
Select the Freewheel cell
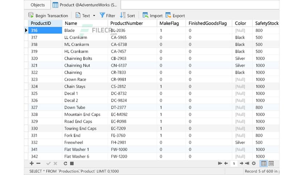tap(85, 142)
